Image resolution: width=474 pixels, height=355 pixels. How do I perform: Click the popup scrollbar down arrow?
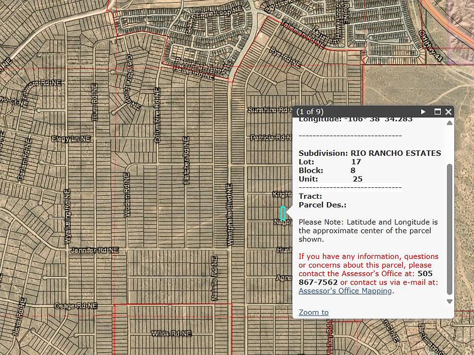tap(449, 301)
